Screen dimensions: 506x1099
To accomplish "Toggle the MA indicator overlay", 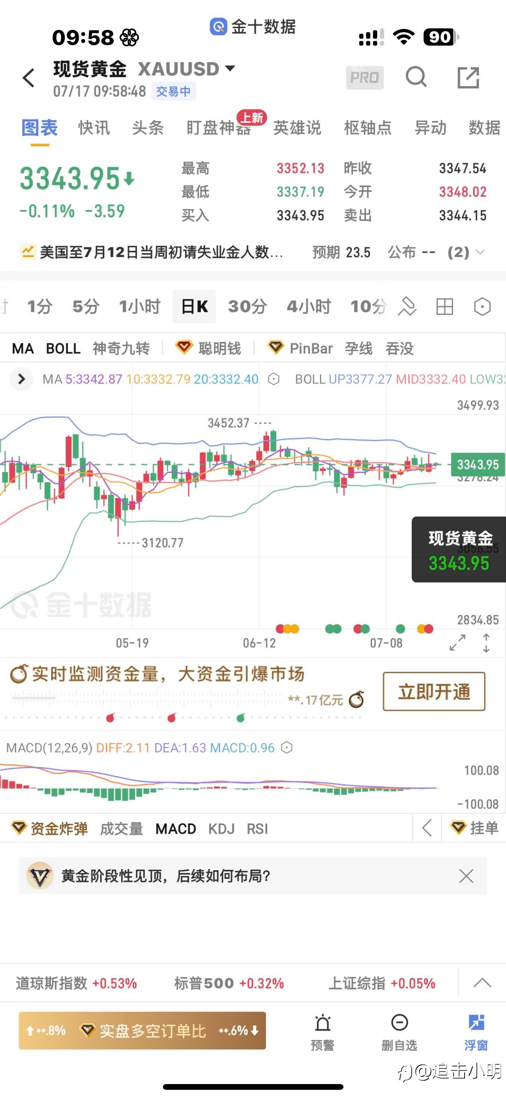I will [x=23, y=349].
